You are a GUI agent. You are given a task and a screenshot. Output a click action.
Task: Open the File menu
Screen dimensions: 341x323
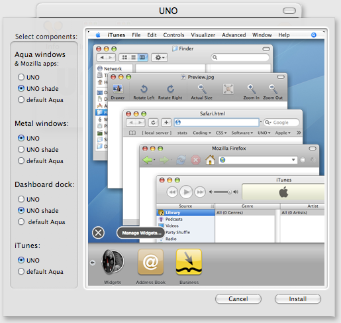click(136, 35)
